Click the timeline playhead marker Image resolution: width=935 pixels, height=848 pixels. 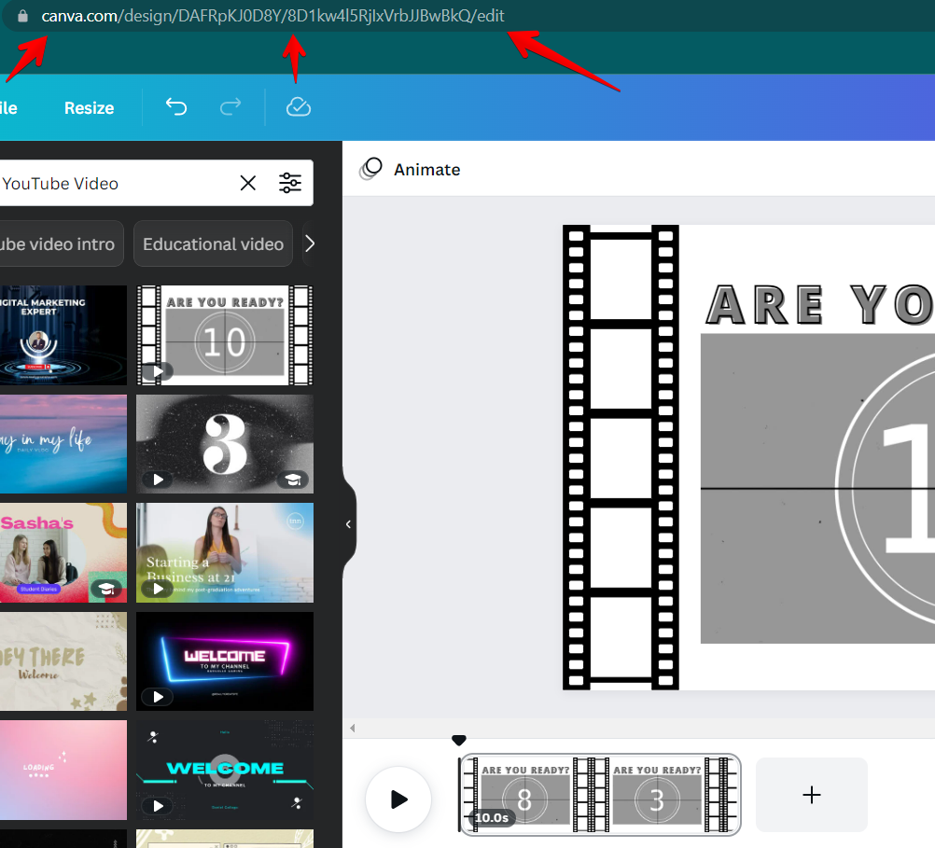(x=458, y=741)
